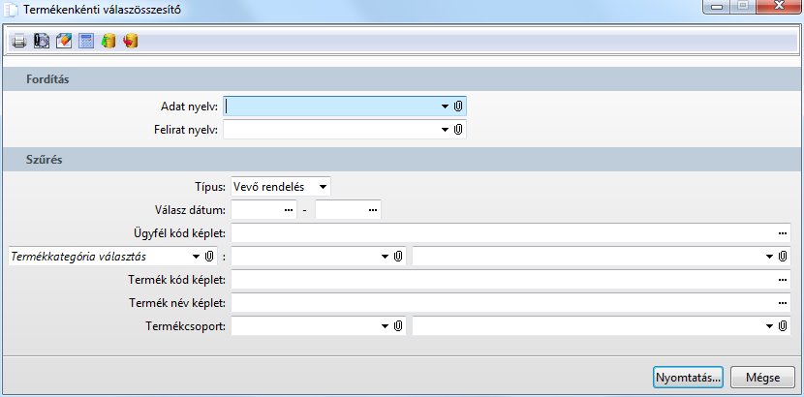Open the Felirat nyelv dropdown list
This screenshot has width=804, height=397.
pos(445,129)
